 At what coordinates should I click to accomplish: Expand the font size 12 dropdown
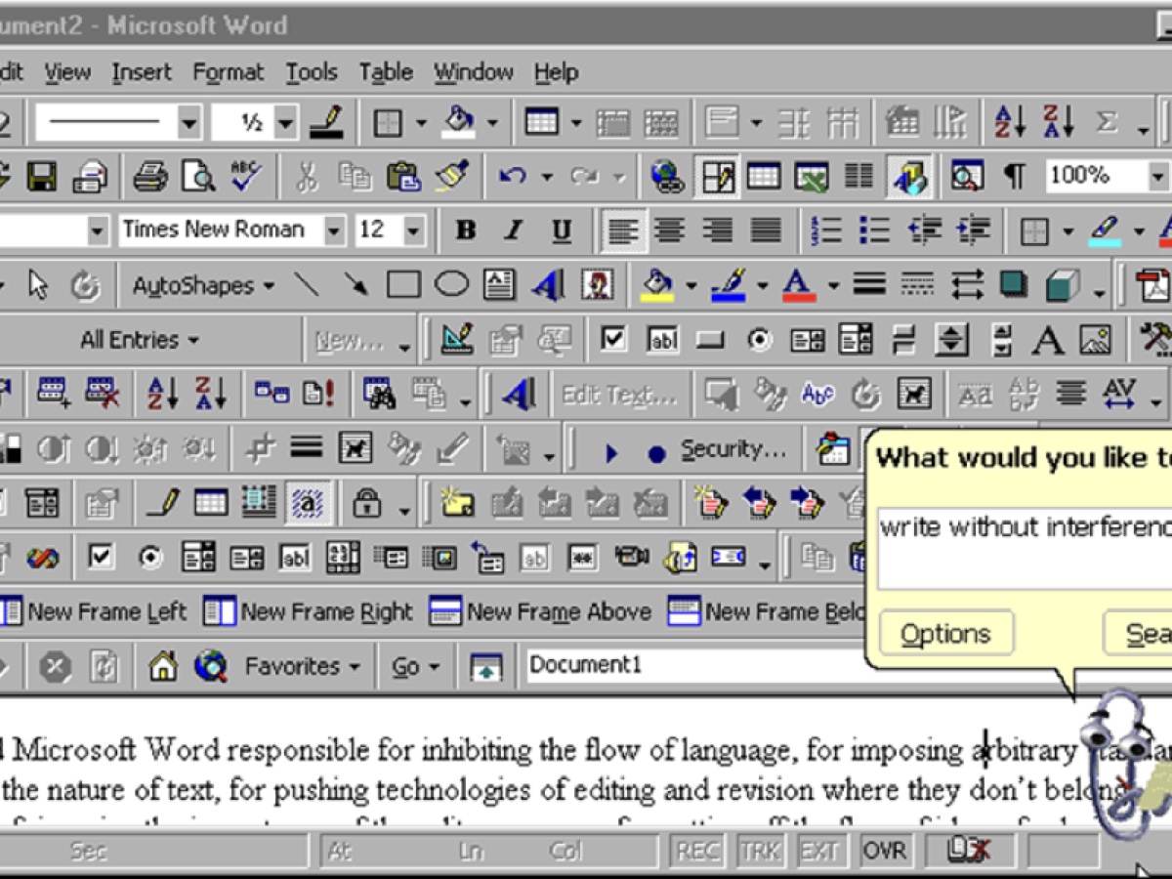pyautogui.click(x=414, y=230)
